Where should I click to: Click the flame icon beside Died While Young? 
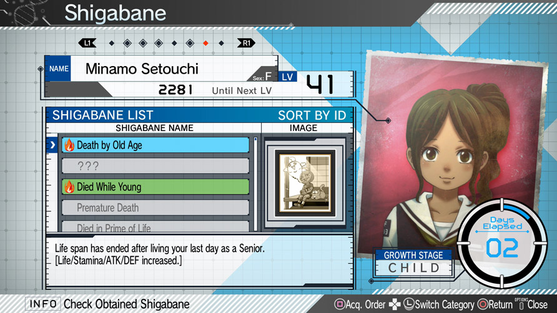coord(69,186)
